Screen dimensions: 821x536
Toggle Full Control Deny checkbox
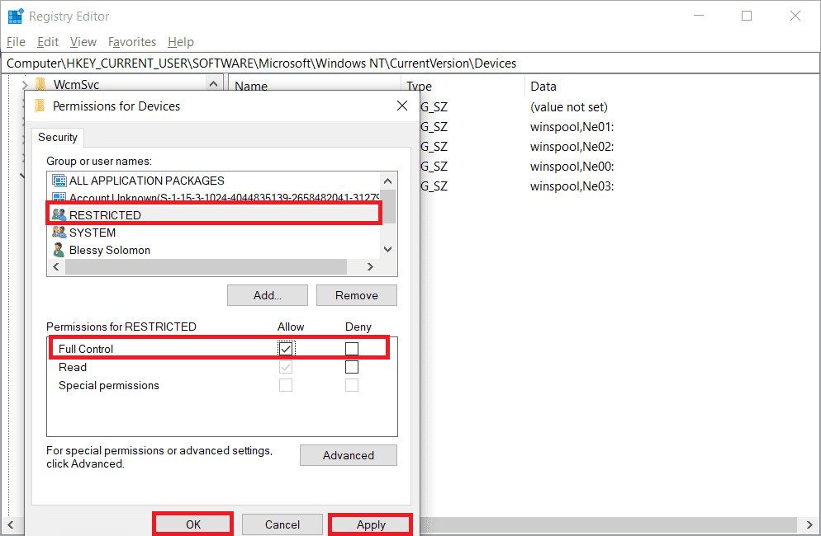352,349
